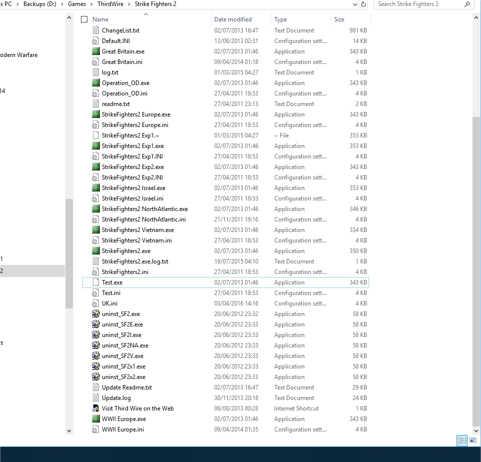Sort files by Size column header
This screenshot has width=481, height=462.
[x=339, y=19]
